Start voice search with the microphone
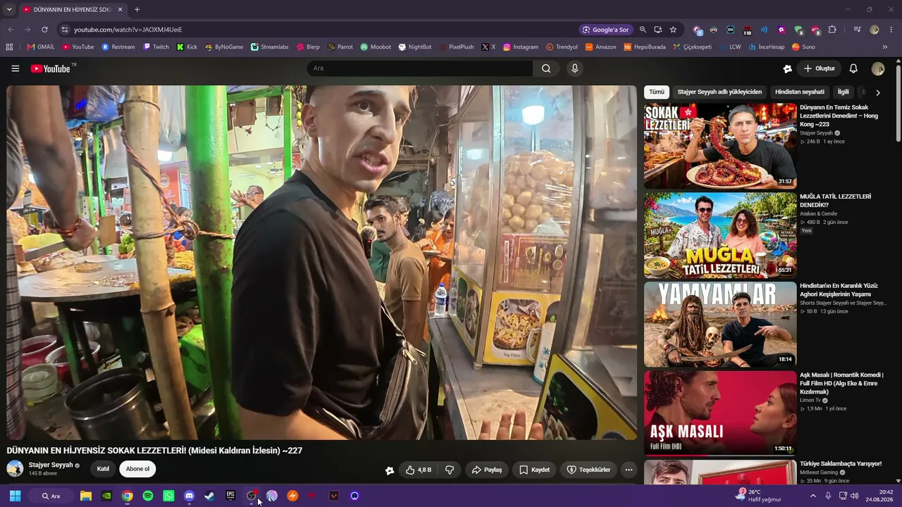The height and width of the screenshot is (507, 902). pos(575,68)
